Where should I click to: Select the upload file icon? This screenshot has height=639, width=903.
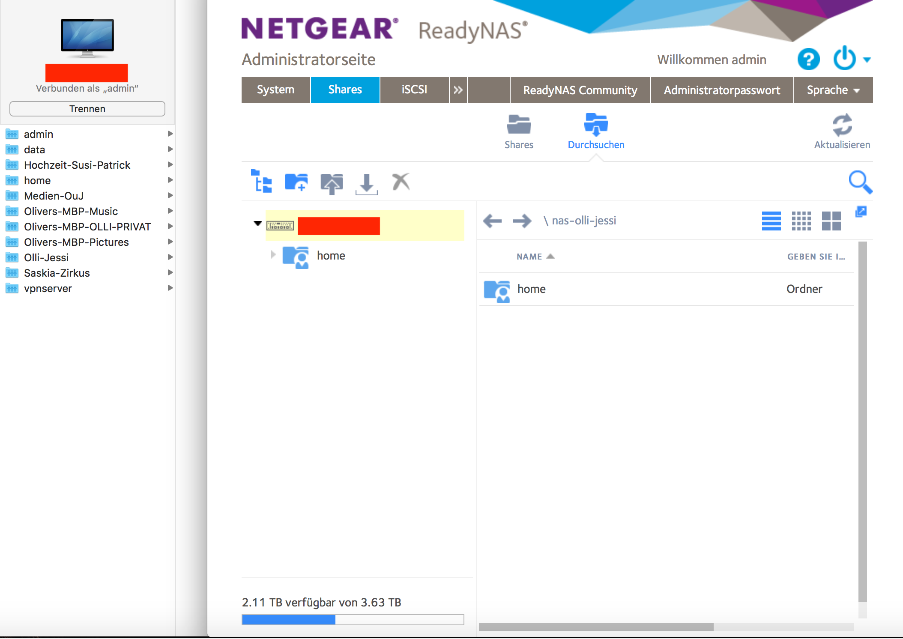coord(332,183)
